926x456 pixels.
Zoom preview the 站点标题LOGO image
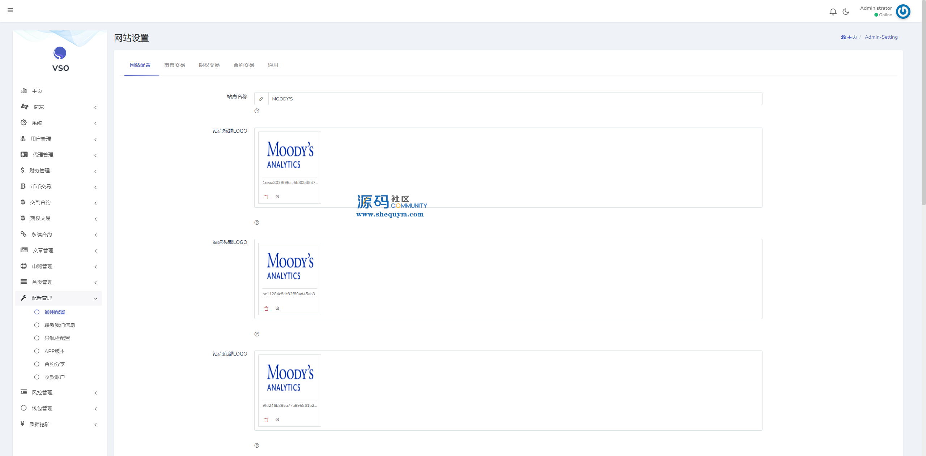[277, 197]
